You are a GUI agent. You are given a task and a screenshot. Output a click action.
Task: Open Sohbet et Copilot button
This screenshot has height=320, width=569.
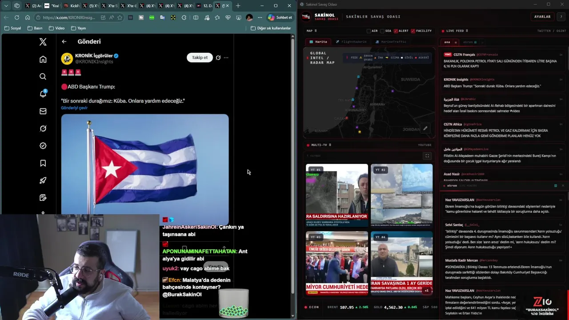point(280,17)
